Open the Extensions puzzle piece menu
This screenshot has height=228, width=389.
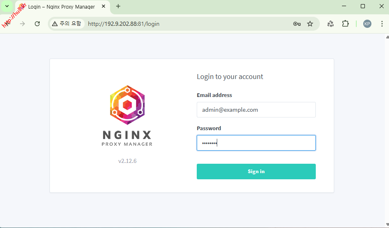point(346,24)
